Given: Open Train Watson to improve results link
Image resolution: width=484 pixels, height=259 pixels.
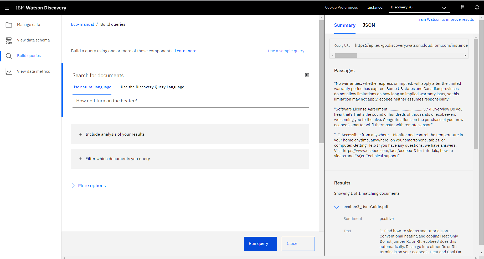Looking at the screenshot, I should coord(445,19).
